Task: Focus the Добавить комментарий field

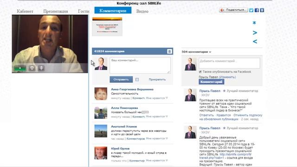Action: tap(229, 63)
